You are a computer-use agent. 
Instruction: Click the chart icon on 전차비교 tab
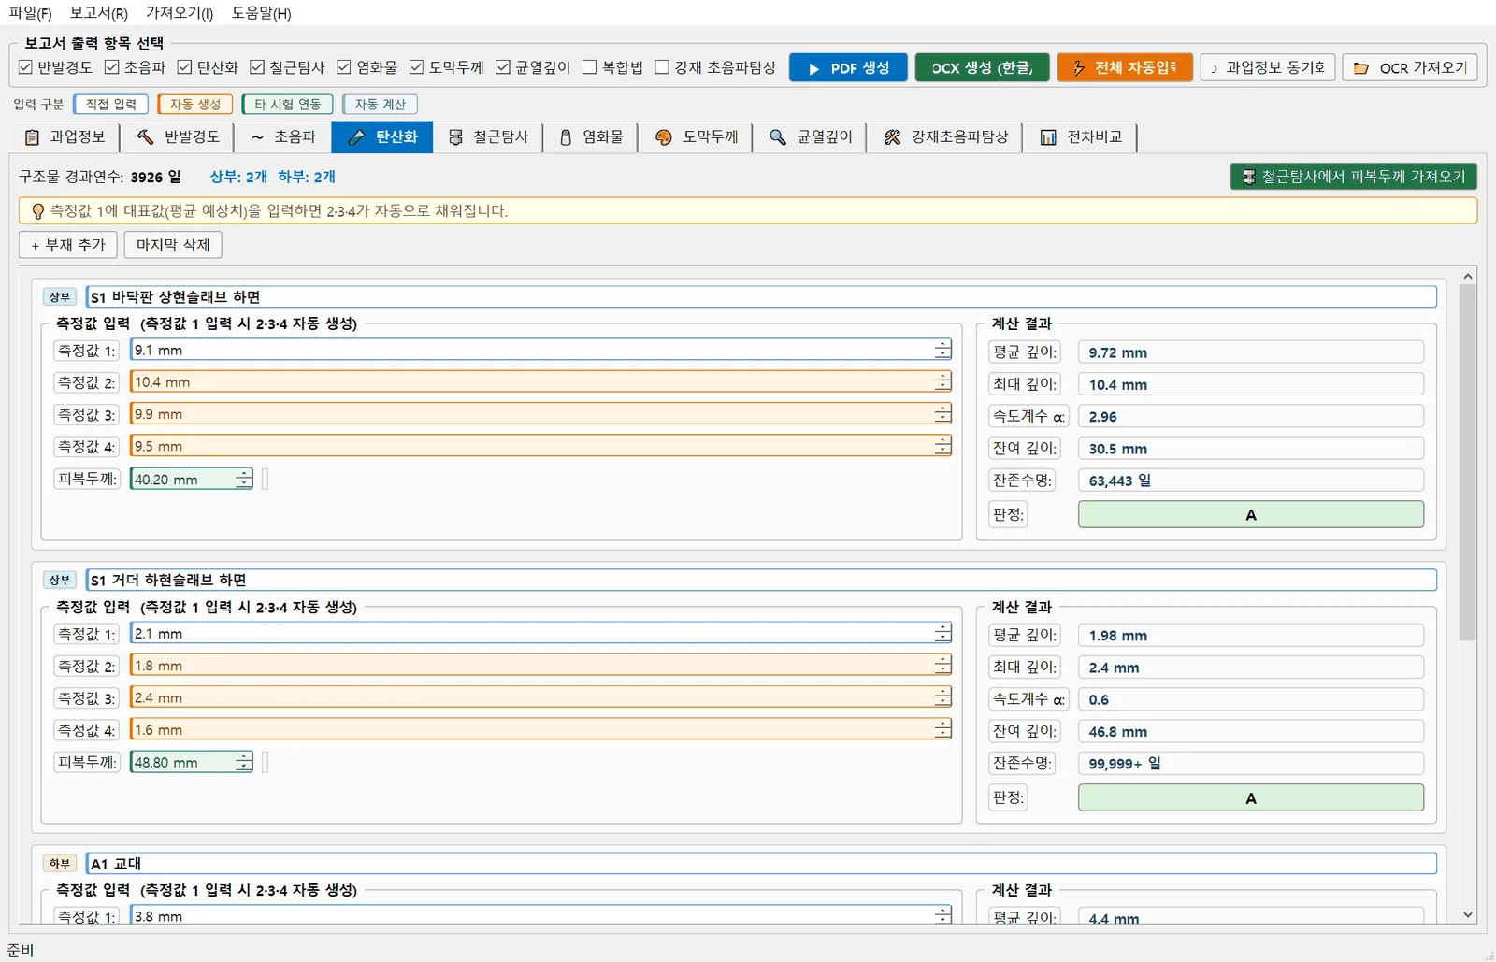point(1048,137)
